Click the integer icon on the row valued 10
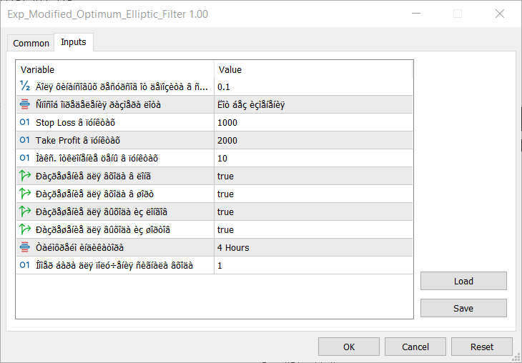 [24, 158]
